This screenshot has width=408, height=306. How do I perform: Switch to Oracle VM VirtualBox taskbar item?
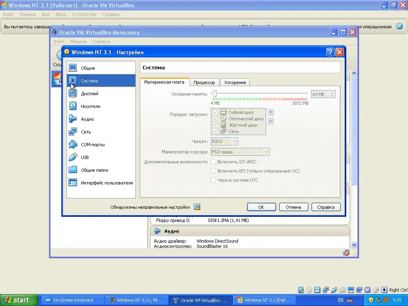200,300
